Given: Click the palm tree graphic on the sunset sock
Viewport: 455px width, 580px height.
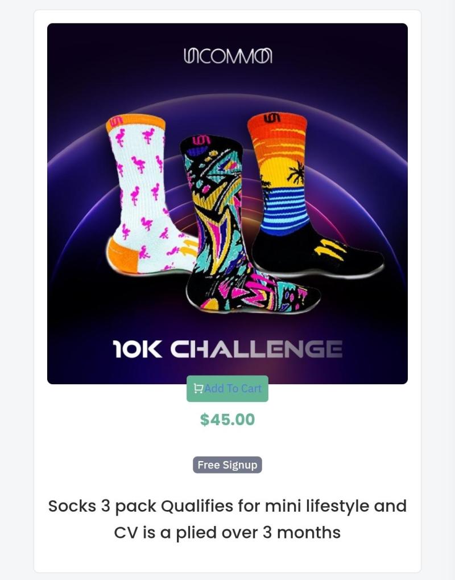Looking at the screenshot, I should [x=296, y=172].
